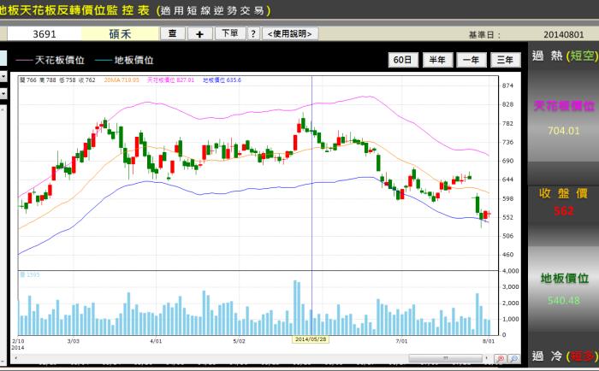
Task: Click the blue zoom-out magnifier icon
Action: tap(513, 359)
